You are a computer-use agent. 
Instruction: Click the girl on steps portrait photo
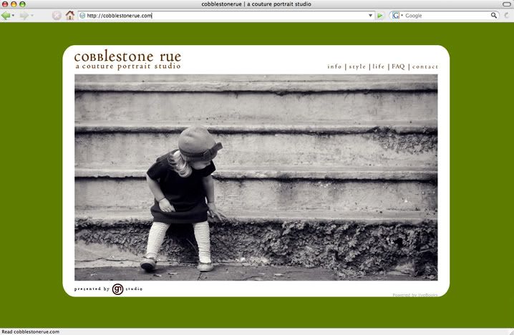pyautogui.click(x=256, y=177)
